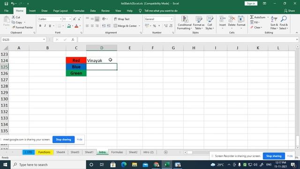Click the Decrease Decimal icon

[171, 26]
